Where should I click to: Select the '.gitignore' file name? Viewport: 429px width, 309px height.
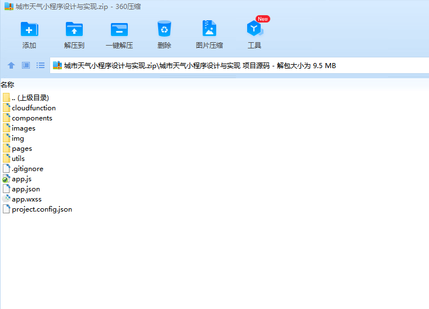click(28, 169)
